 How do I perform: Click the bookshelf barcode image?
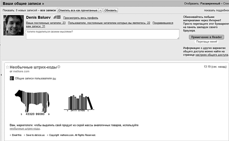[79, 103]
